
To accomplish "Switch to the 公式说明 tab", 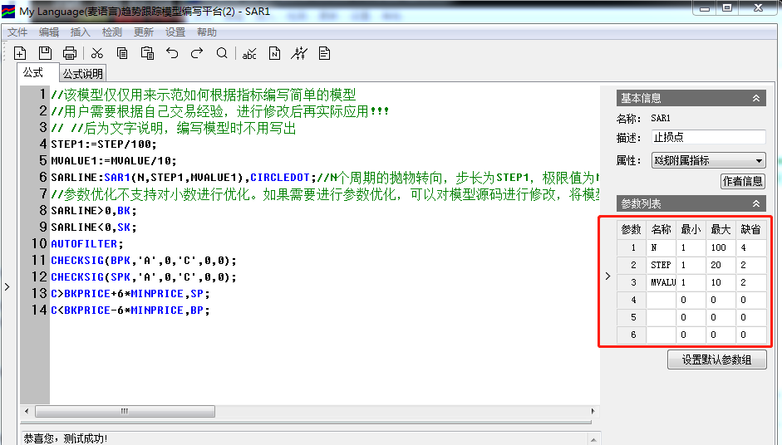I will click(x=83, y=74).
